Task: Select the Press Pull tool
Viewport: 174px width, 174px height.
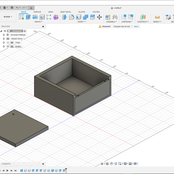Action: [64, 17]
